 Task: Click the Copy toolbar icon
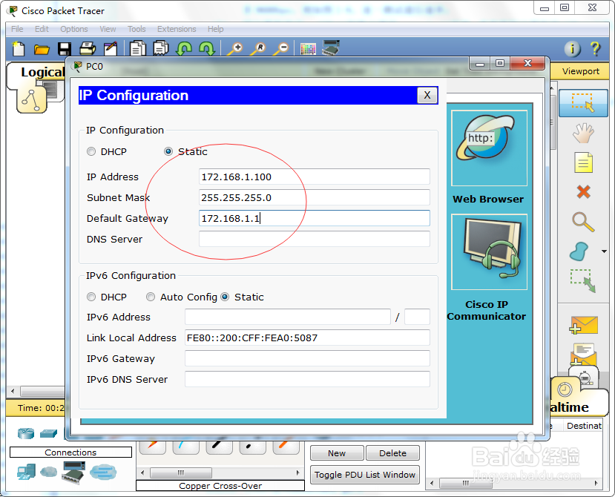138,49
